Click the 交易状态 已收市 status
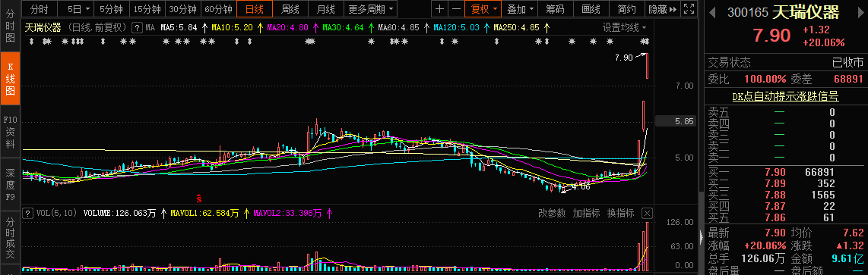Screen dimensions: 868x275 tap(786, 61)
